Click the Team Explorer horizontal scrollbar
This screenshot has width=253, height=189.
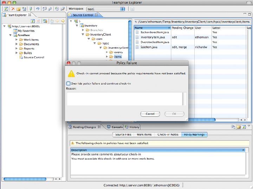click(25, 179)
